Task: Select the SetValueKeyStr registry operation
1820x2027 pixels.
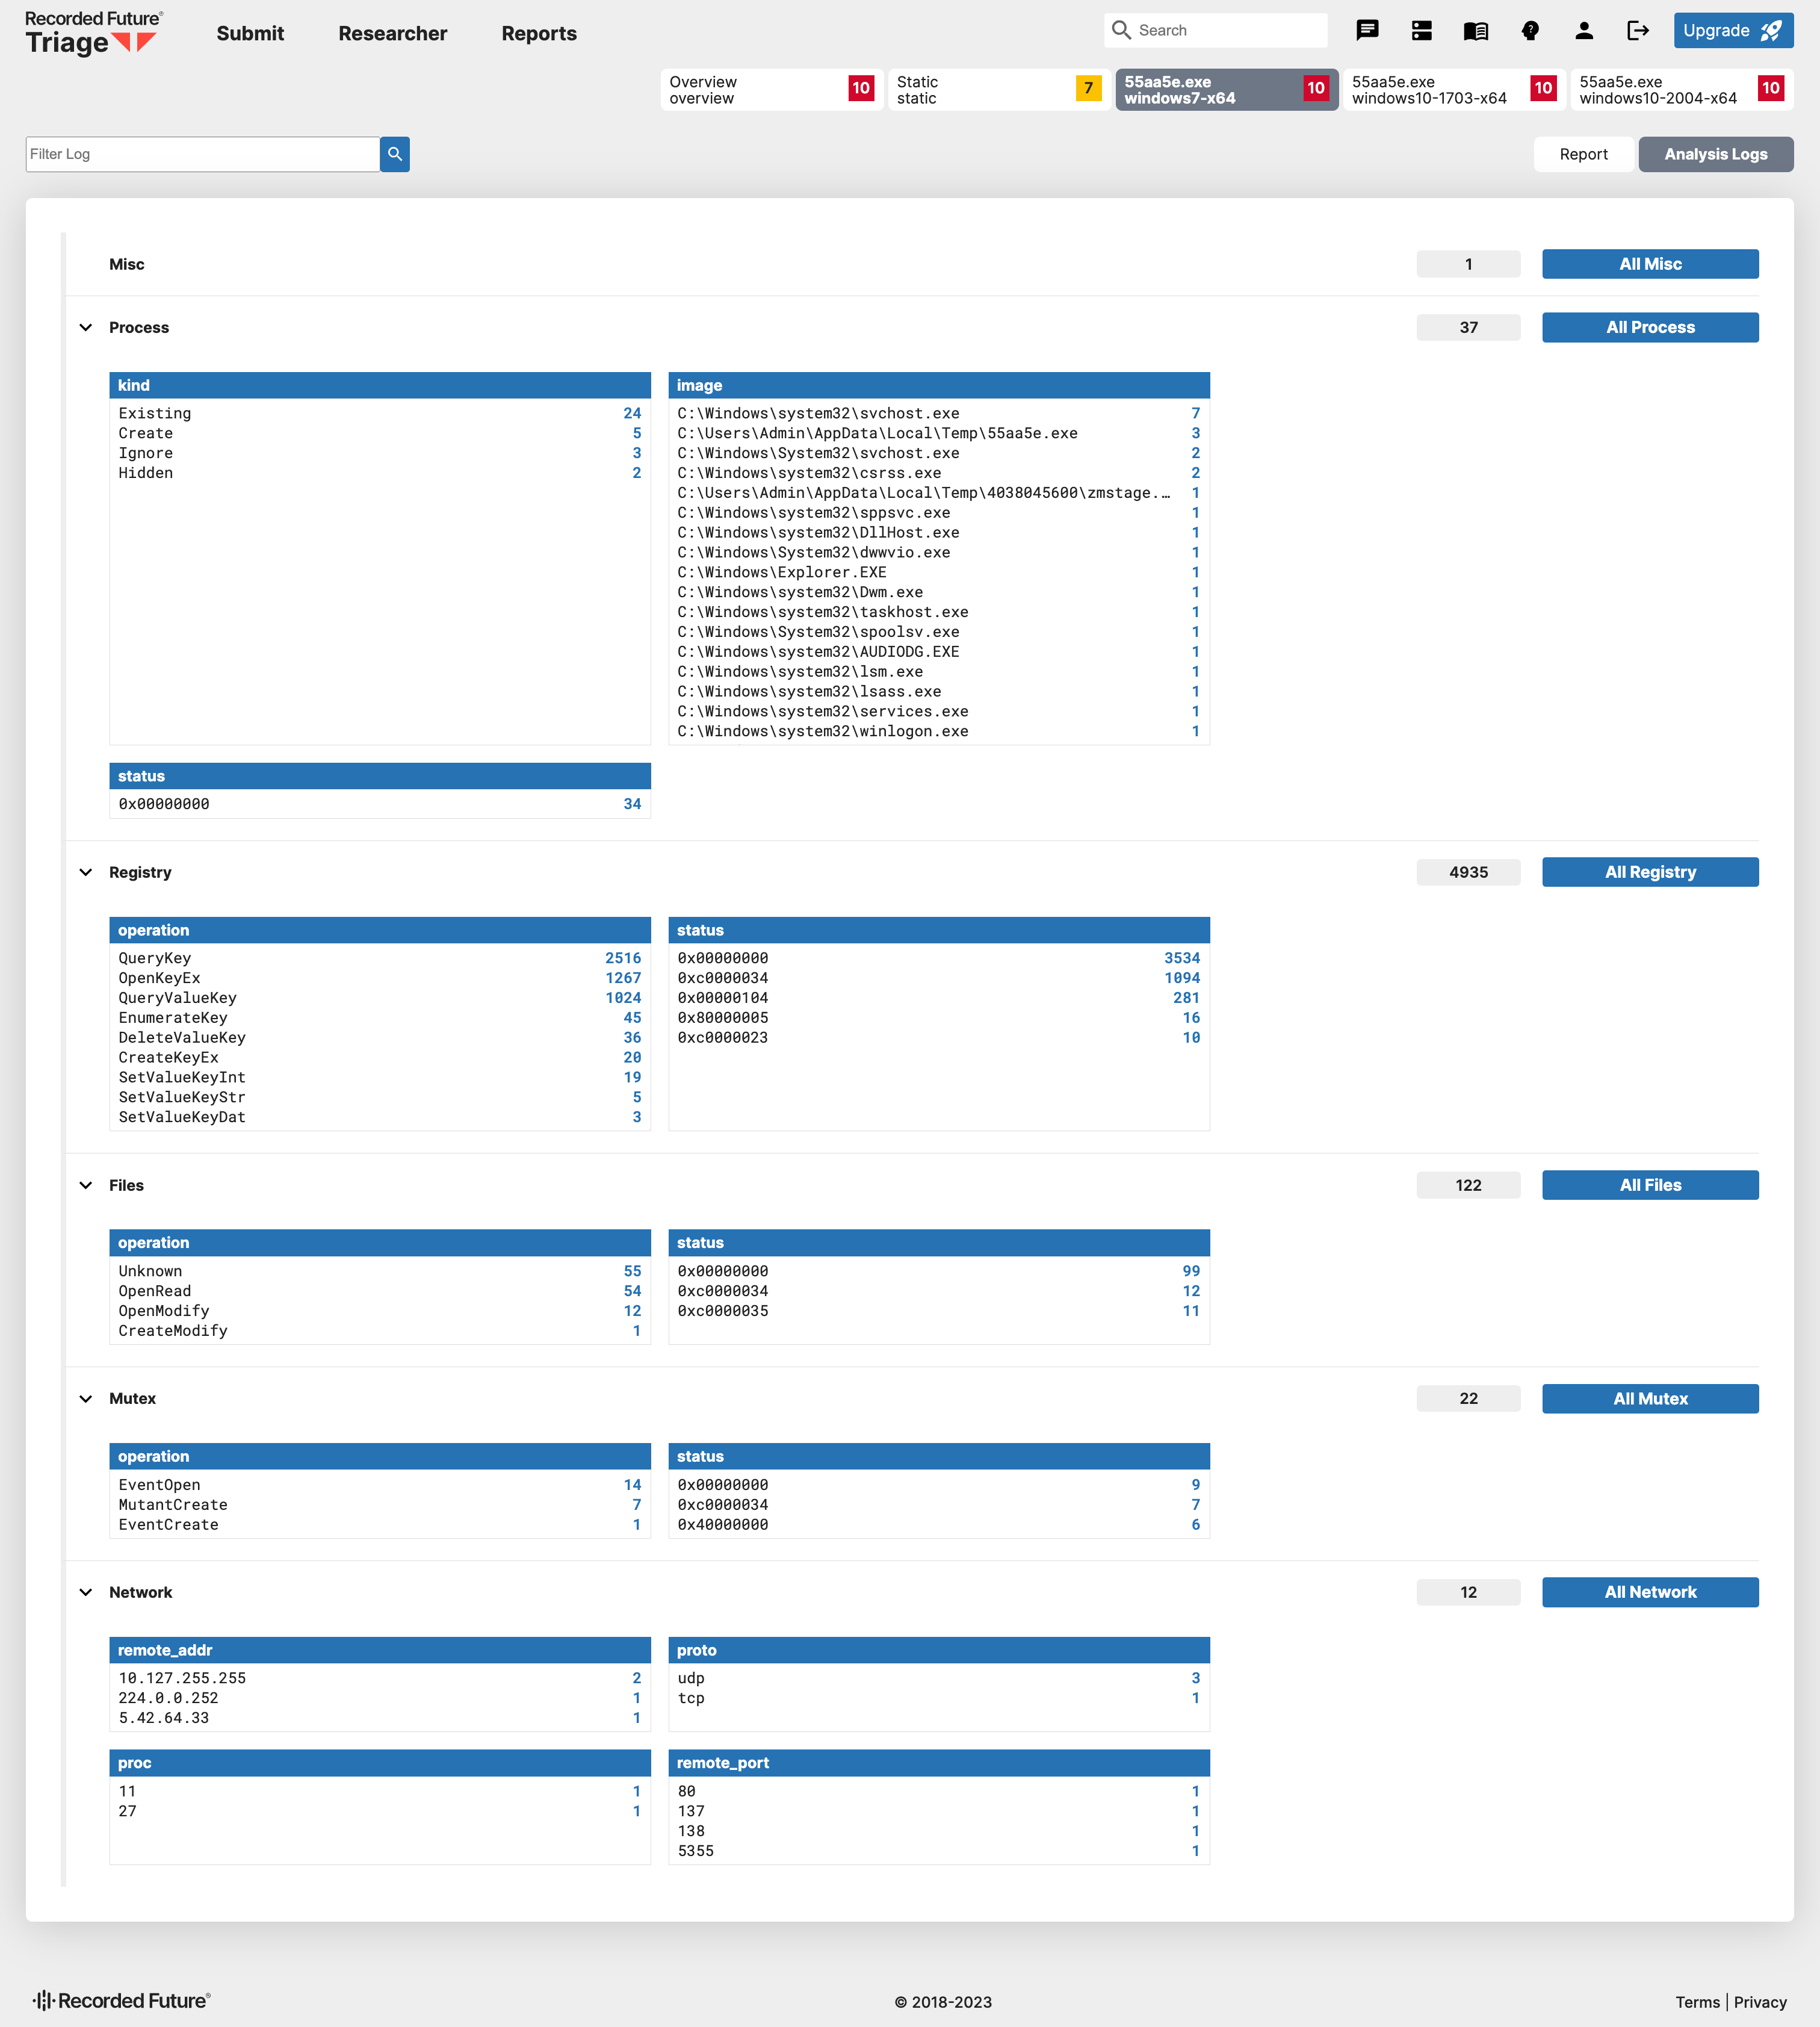Action: tap(380, 1097)
